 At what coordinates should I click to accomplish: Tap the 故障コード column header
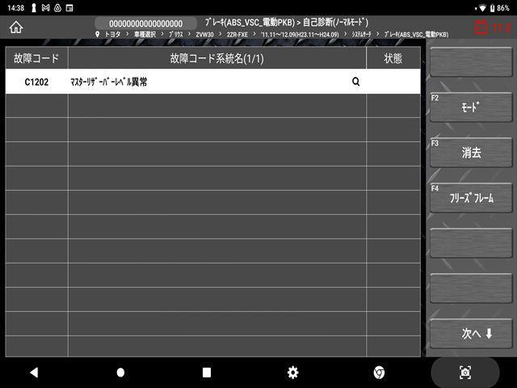[x=36, y=58]
